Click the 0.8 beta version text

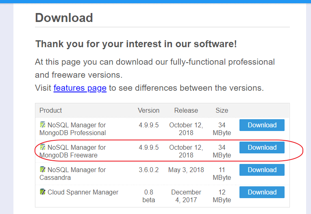[x=148, y=196]
